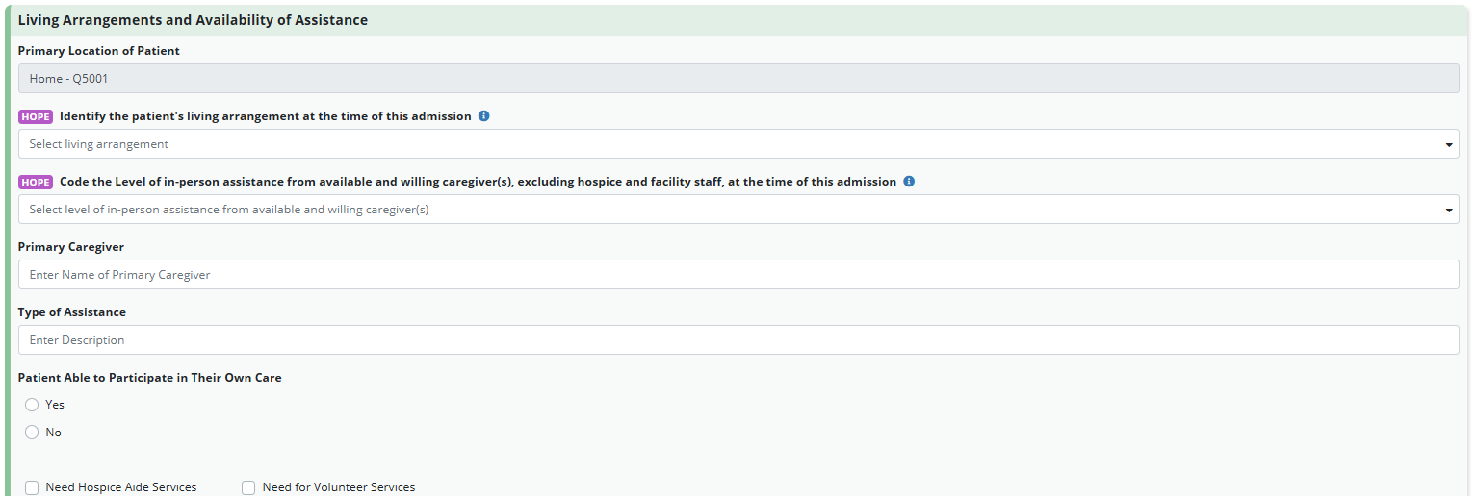Click HOPE badge next to level of assistance
Viewport: 1477px width, 496px height.
36,183
